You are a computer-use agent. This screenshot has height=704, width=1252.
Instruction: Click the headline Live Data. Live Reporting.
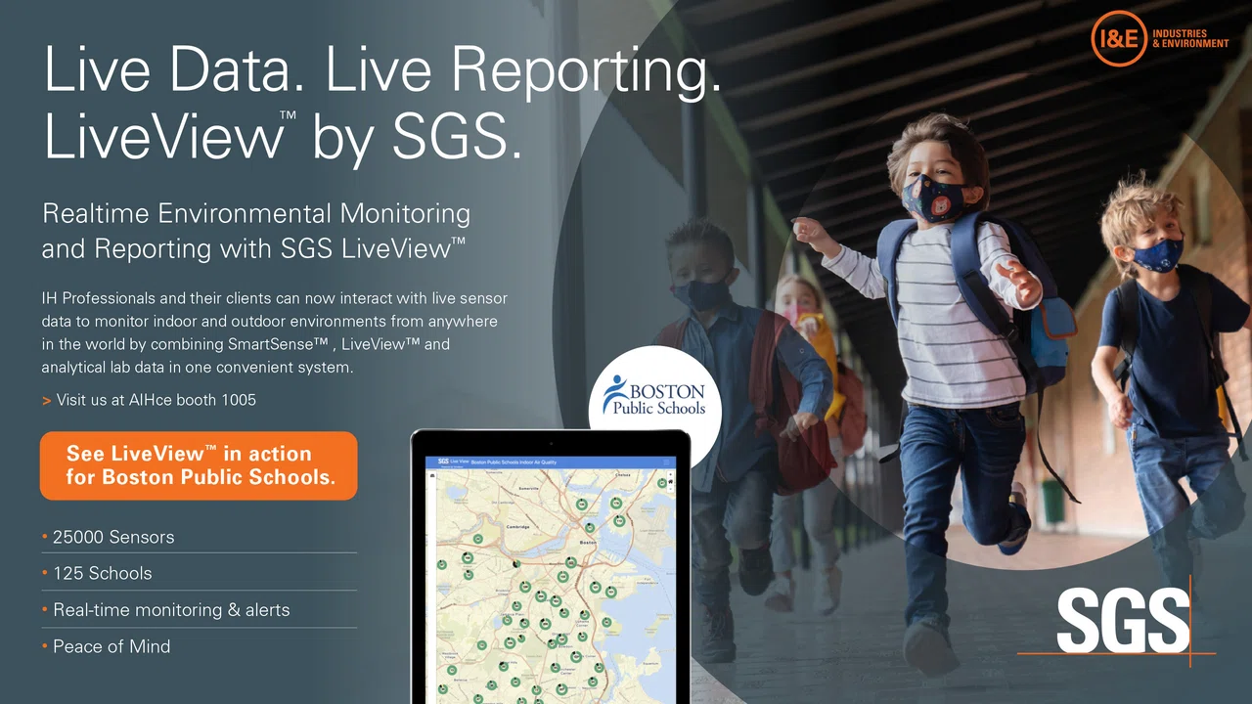(x=382, y=70)
